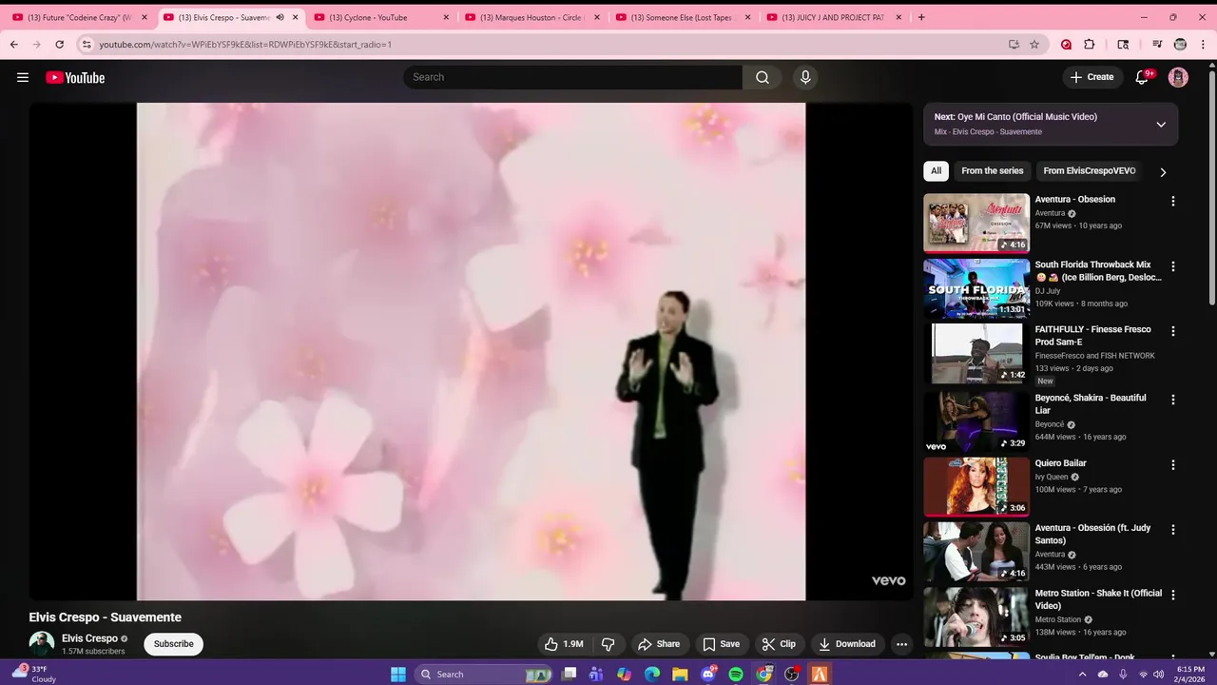
Task: Switch to JUICY J AND PROJECT PAT tab
Action: coord(833,17)
